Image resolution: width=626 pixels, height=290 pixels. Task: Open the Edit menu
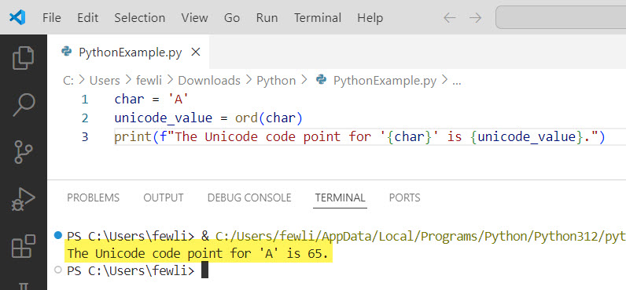coord(87,18)
